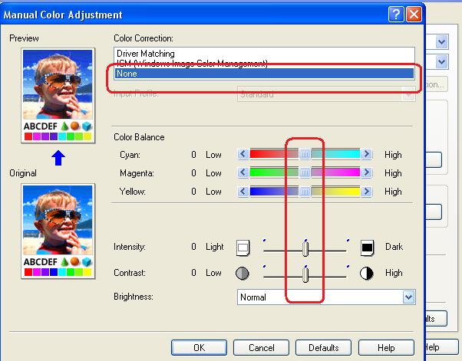Click Cyan slider left arrow

click(x=243, y=154)
